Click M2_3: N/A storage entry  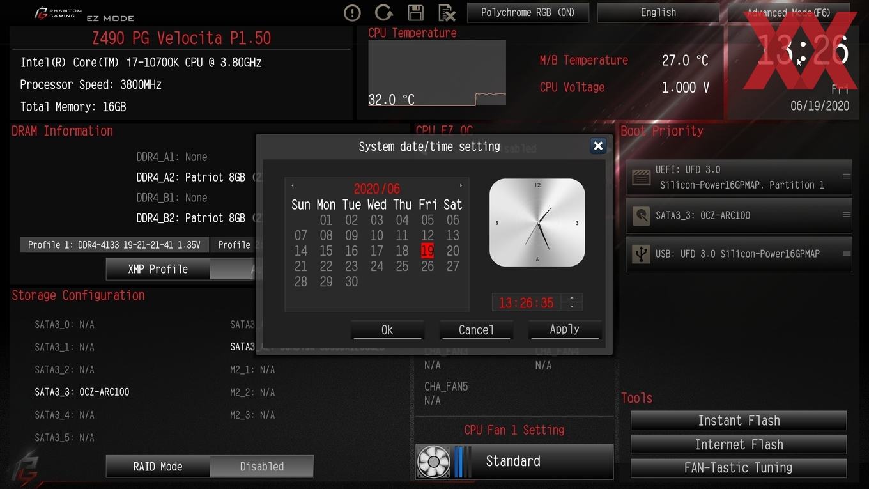click(x=252, y=415)
